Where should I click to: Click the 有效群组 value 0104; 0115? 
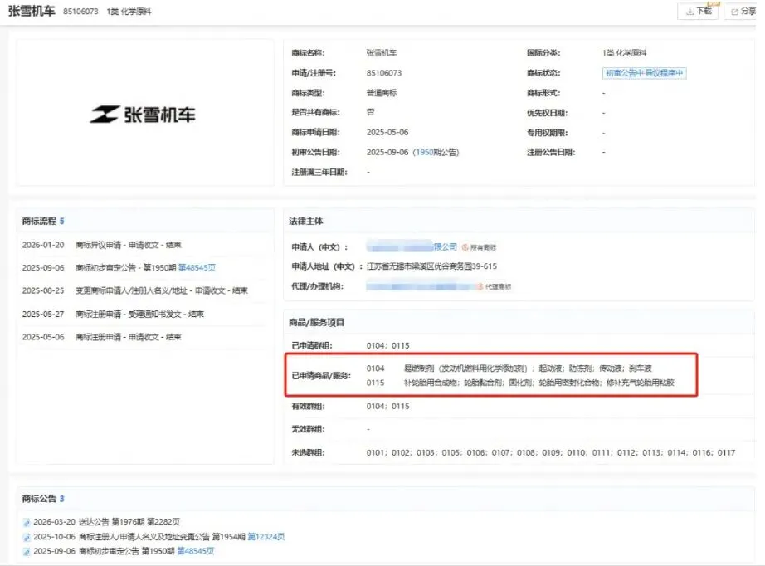(387, 406)
